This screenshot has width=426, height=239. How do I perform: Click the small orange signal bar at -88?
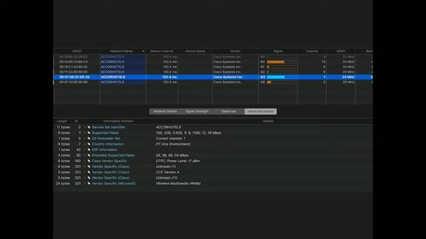tap(269, 82)
